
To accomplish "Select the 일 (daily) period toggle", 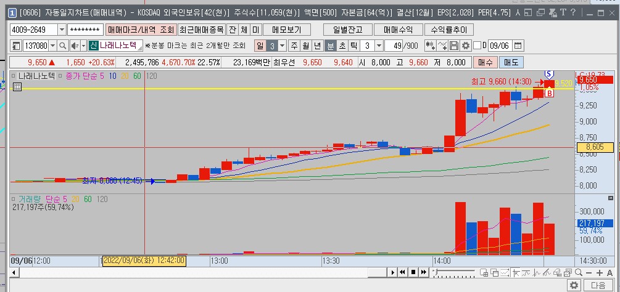I will [x=260, y=46].
